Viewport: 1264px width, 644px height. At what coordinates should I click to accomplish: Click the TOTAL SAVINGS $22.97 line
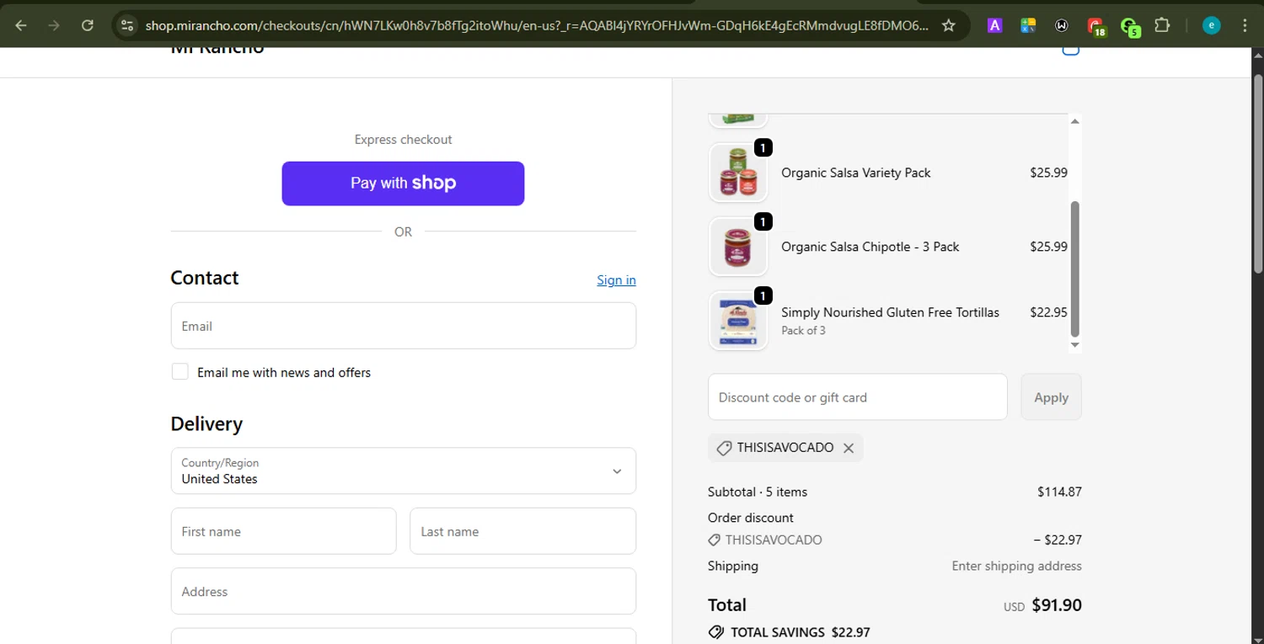click(x=790, y=632)
